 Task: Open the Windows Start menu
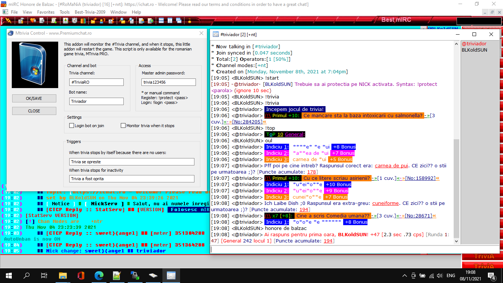[x=9, y=275]
